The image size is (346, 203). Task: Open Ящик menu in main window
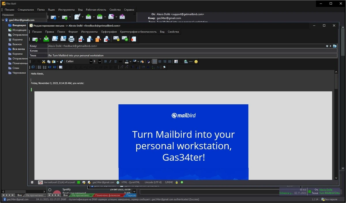pyautogui.click(x=51, y=9)
